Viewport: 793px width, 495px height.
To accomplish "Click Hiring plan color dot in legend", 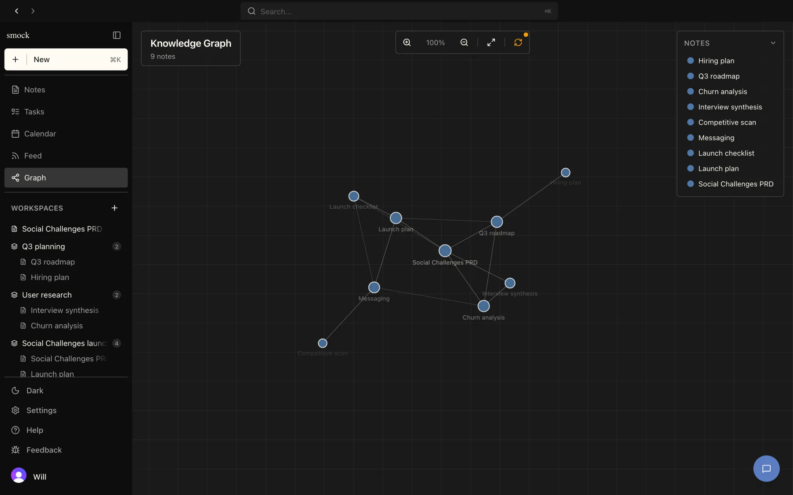I will point(690,61).
